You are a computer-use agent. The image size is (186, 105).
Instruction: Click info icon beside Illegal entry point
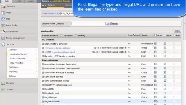point(43,93)
